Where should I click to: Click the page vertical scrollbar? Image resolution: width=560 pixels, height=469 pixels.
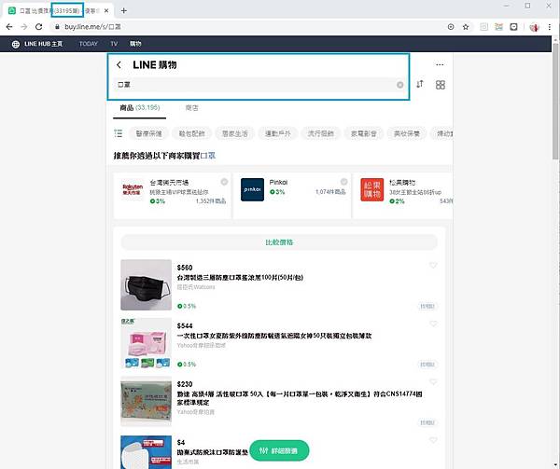(x=555, y=101)
